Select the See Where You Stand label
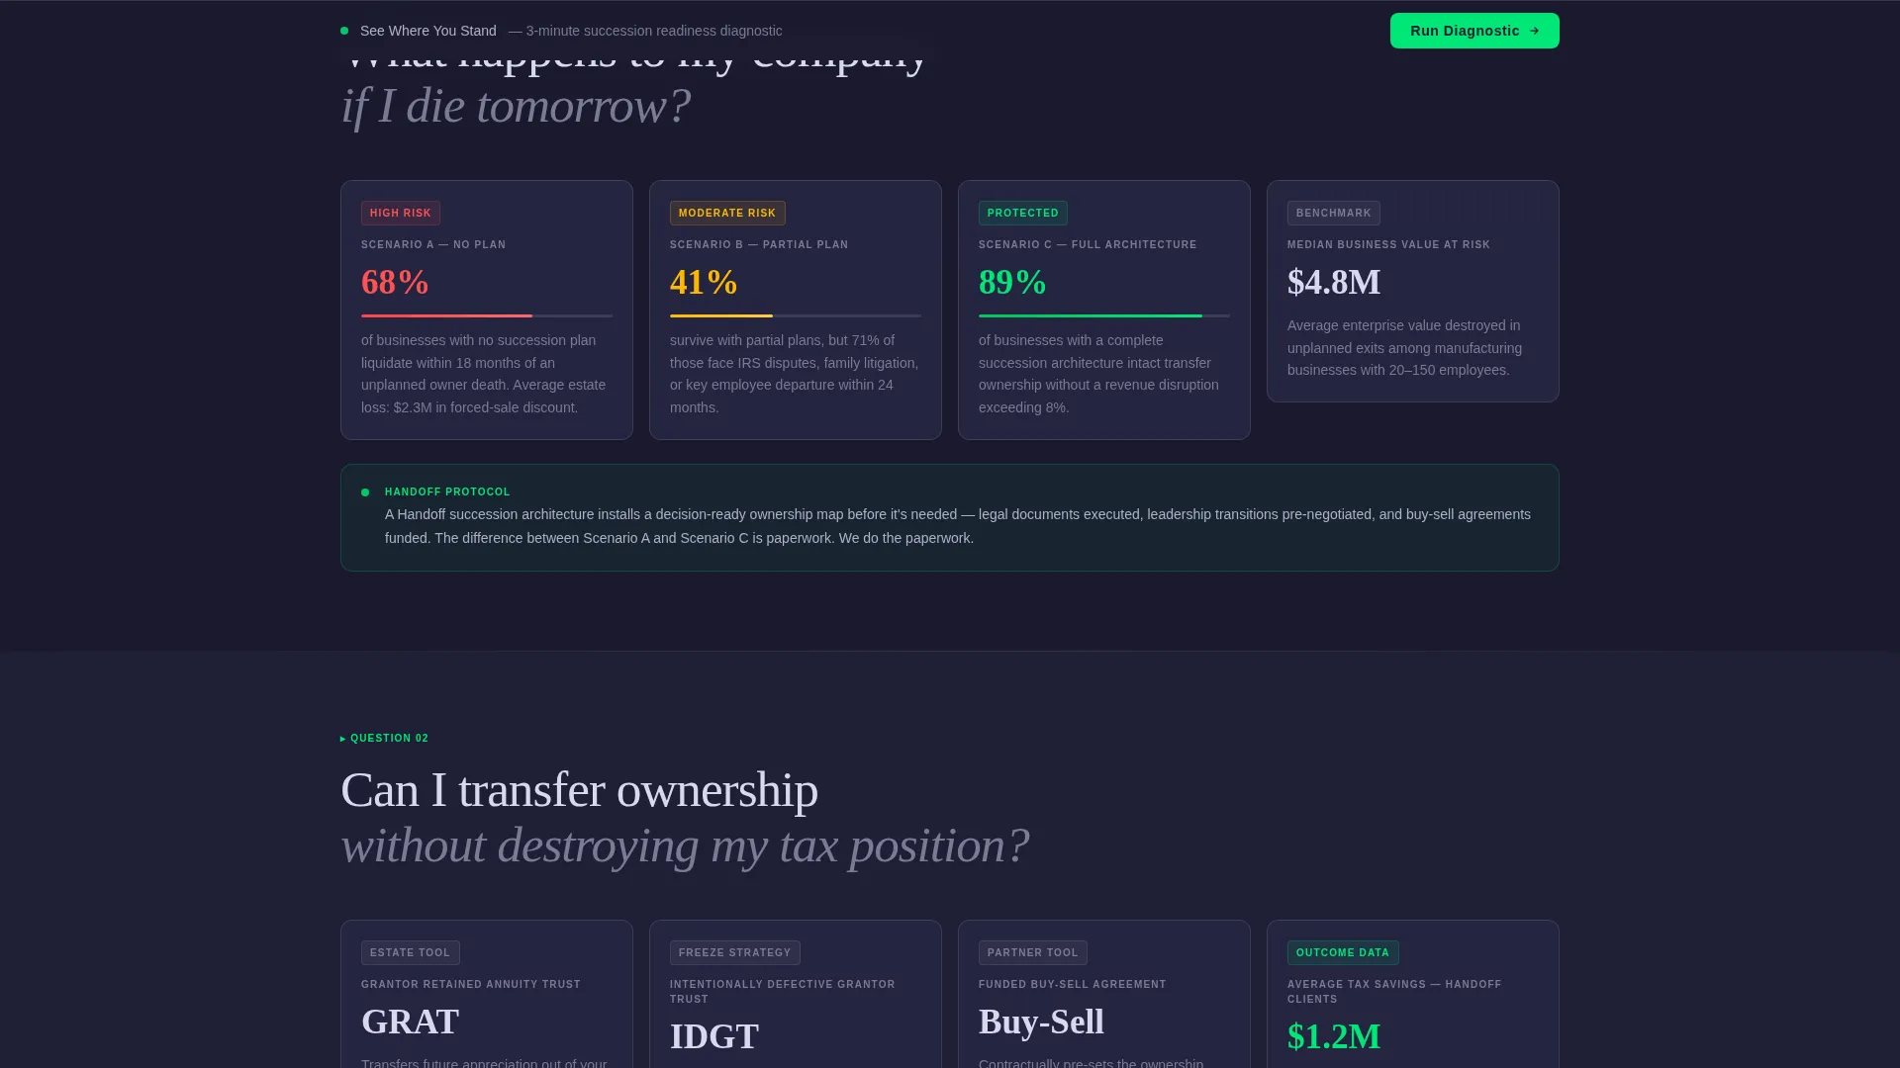The width and height of the screenshot is (1900, 1068). pos(428,31)
